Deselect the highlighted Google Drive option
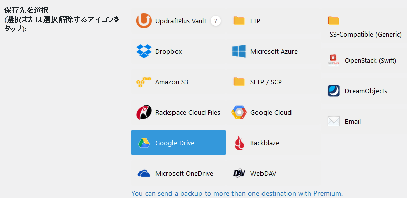The width and height of the screenshot is (407, 198). coord(179,143)
